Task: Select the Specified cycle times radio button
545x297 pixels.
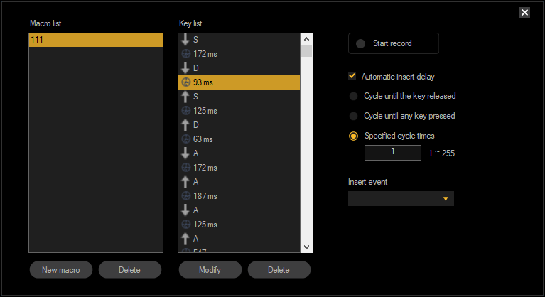Action: click(x=354, y=136)
